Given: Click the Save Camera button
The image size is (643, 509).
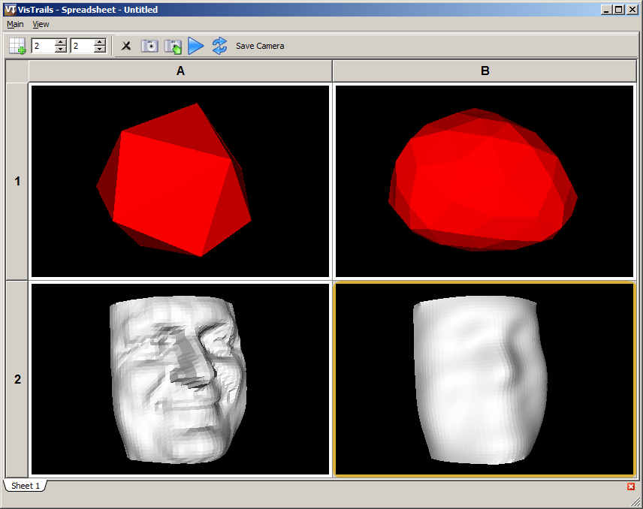Looking at the screenshot, I should pyautogui.click(x=260, y=46).
